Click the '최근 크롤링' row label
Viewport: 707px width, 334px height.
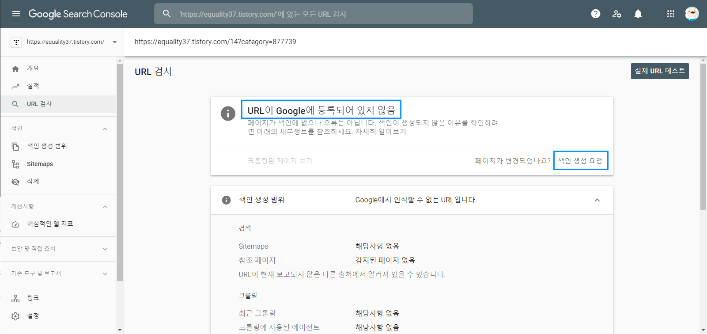pos(257,313)
